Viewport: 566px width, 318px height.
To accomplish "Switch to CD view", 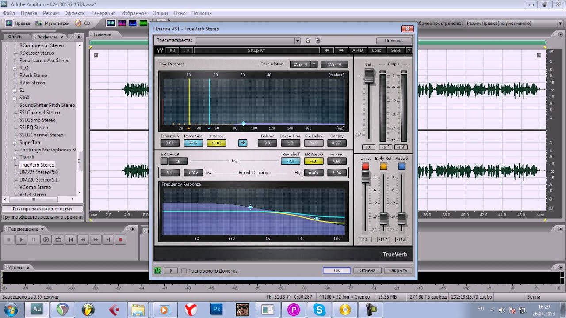I will point(83,23).
